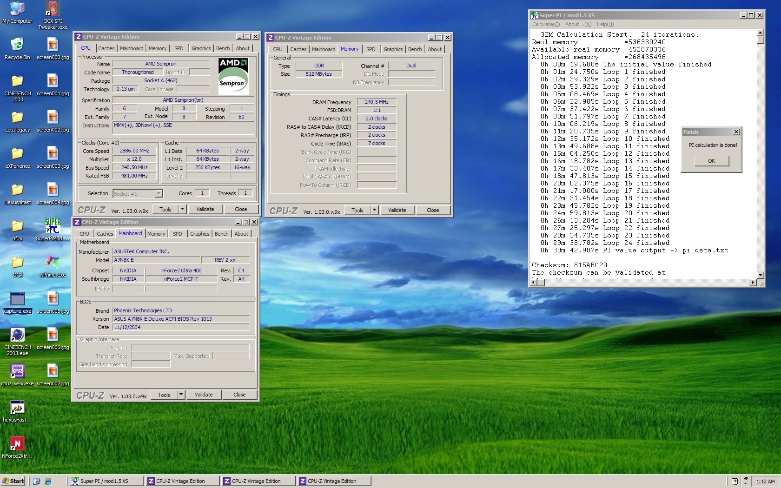
Task: Open Calculate menu in Super PI
Action: 546,24
